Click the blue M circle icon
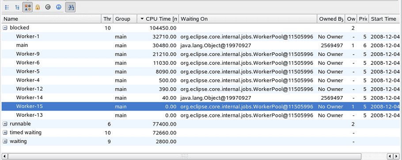402x160 pixels. click(59, 7)
